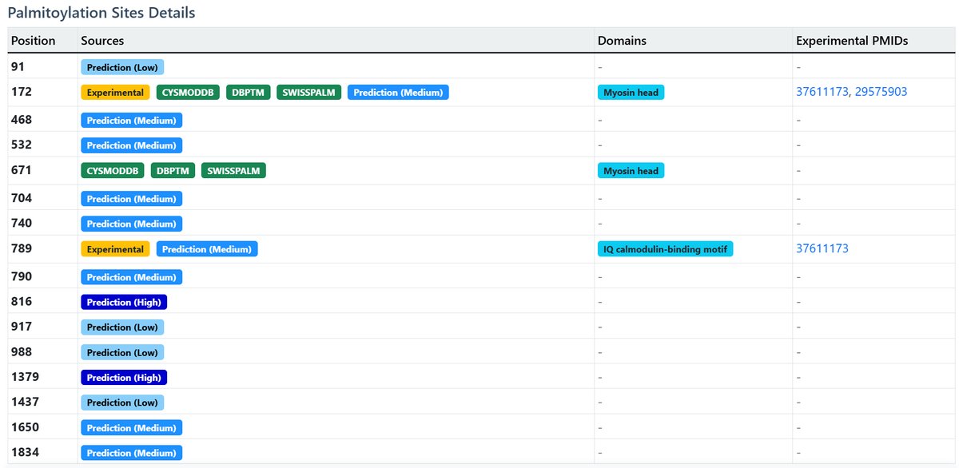
Task: Open PMID 37611173 link in row 789
Action: click(822, 248)
